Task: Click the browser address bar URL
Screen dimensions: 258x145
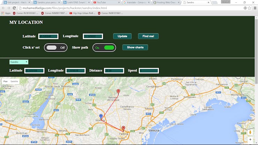Action: (x=64, y=8)
